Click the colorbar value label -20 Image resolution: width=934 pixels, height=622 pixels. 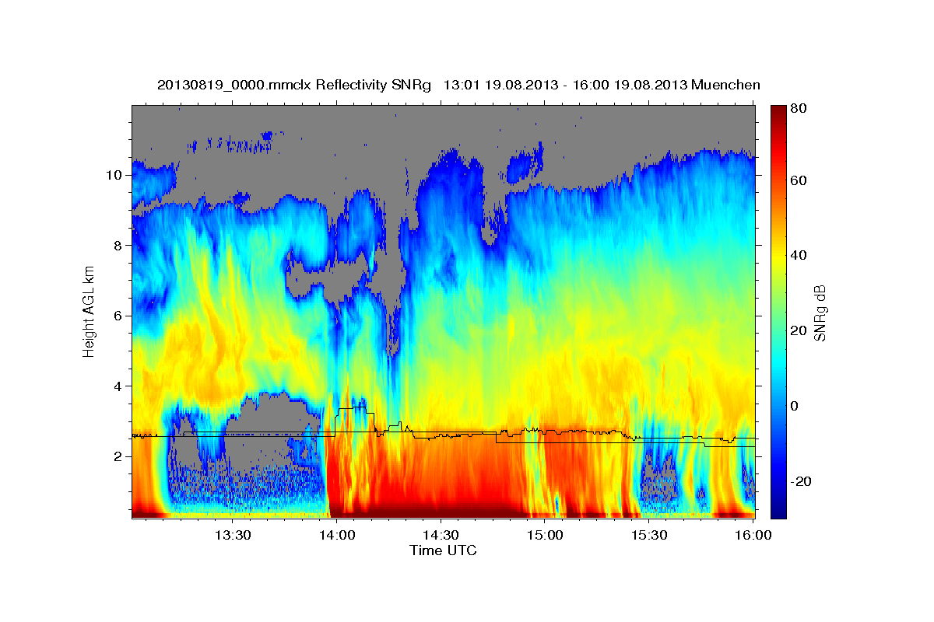click(x=801, y=482)
